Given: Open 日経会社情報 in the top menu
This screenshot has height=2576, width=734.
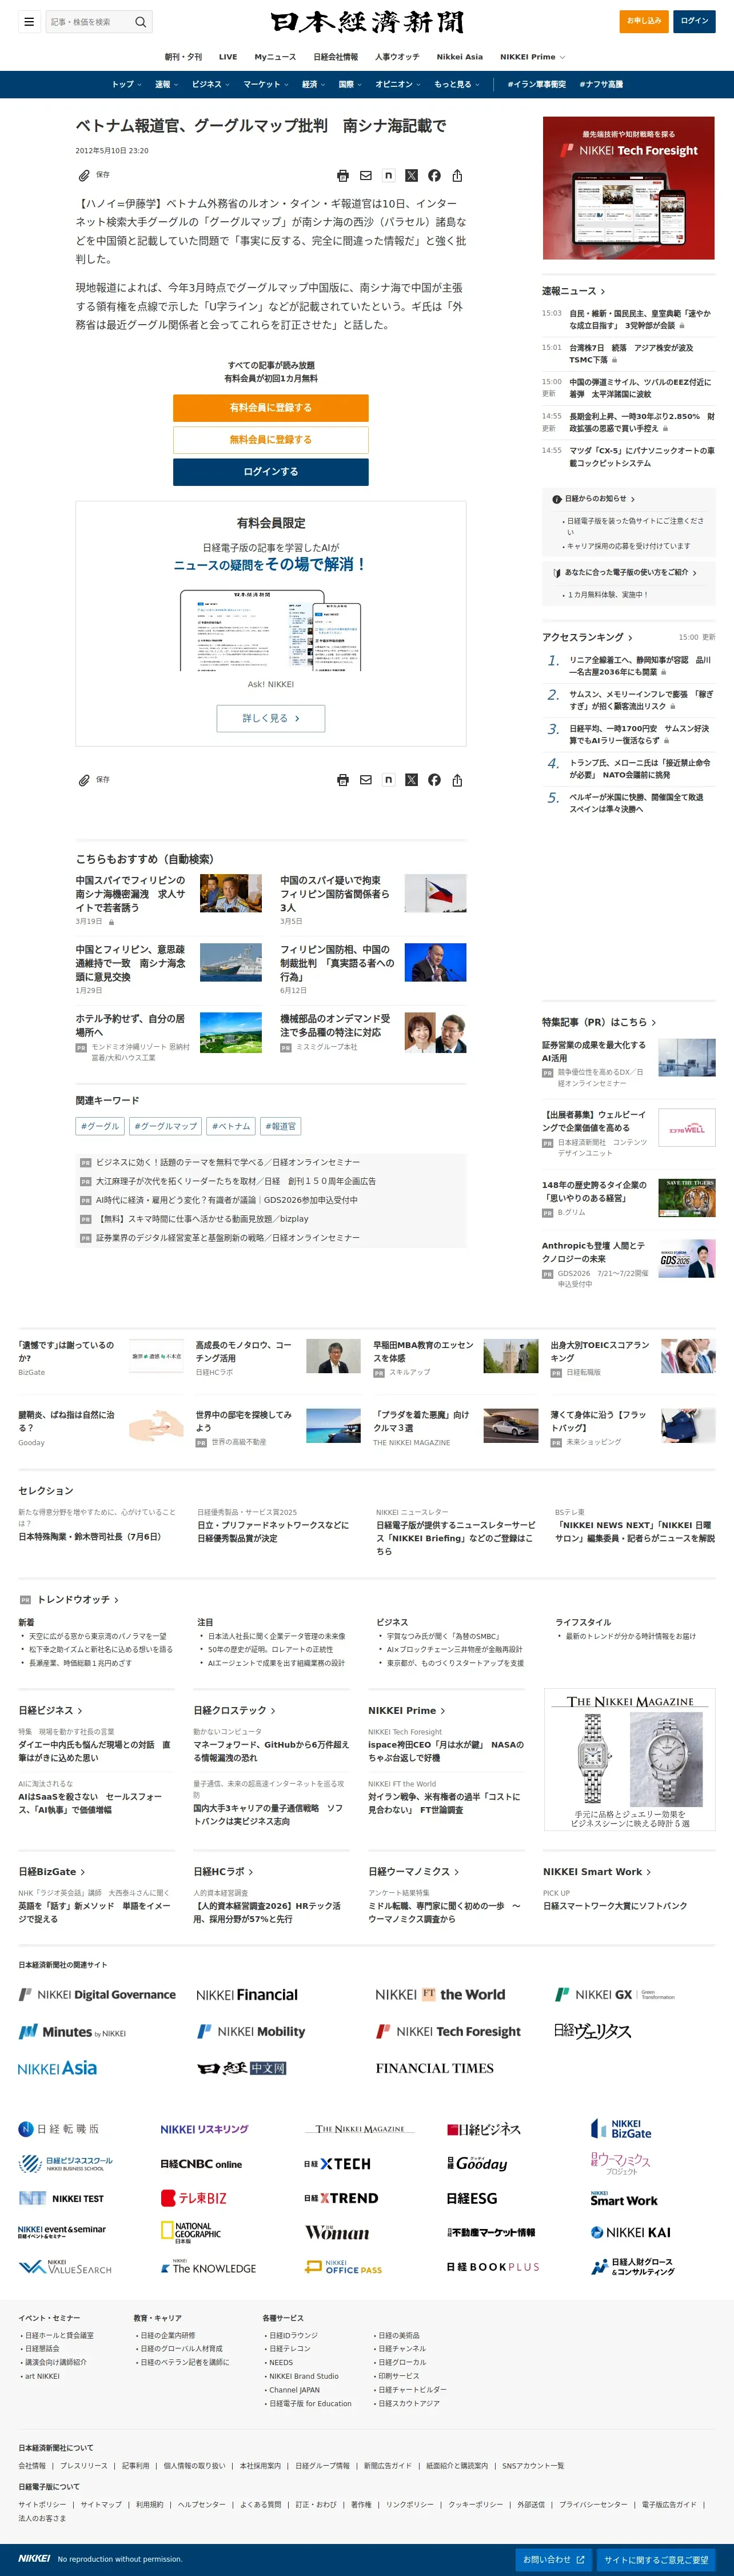Looking at the screenshot, I should (336, 57).
